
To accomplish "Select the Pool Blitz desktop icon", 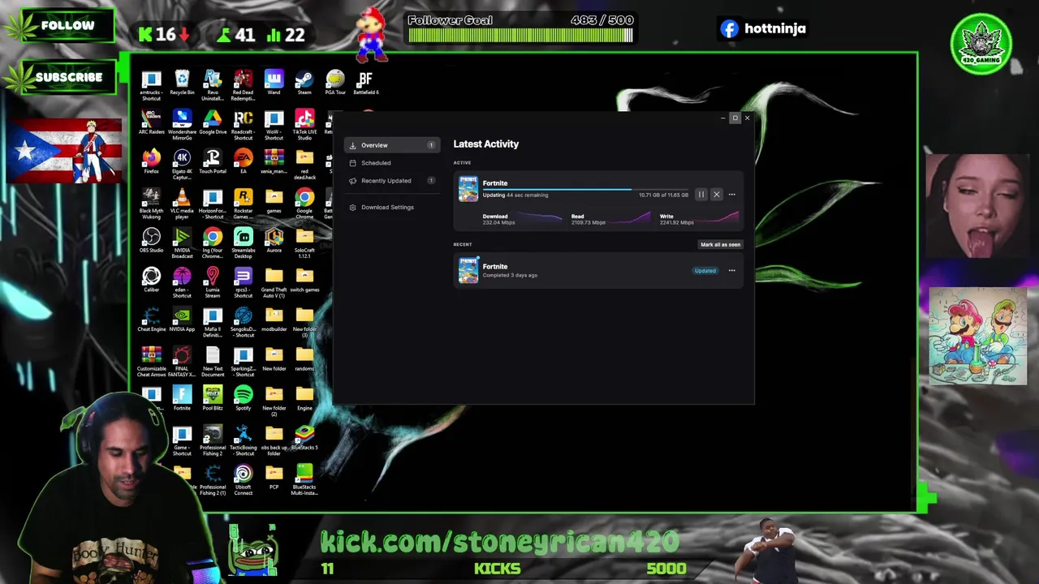I will click(x=213, y=397).
